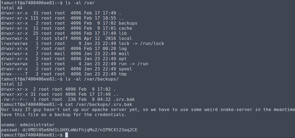
Task: Click the 'cache' directory entry
Action: pyautogui.click(x=125, y=28)
